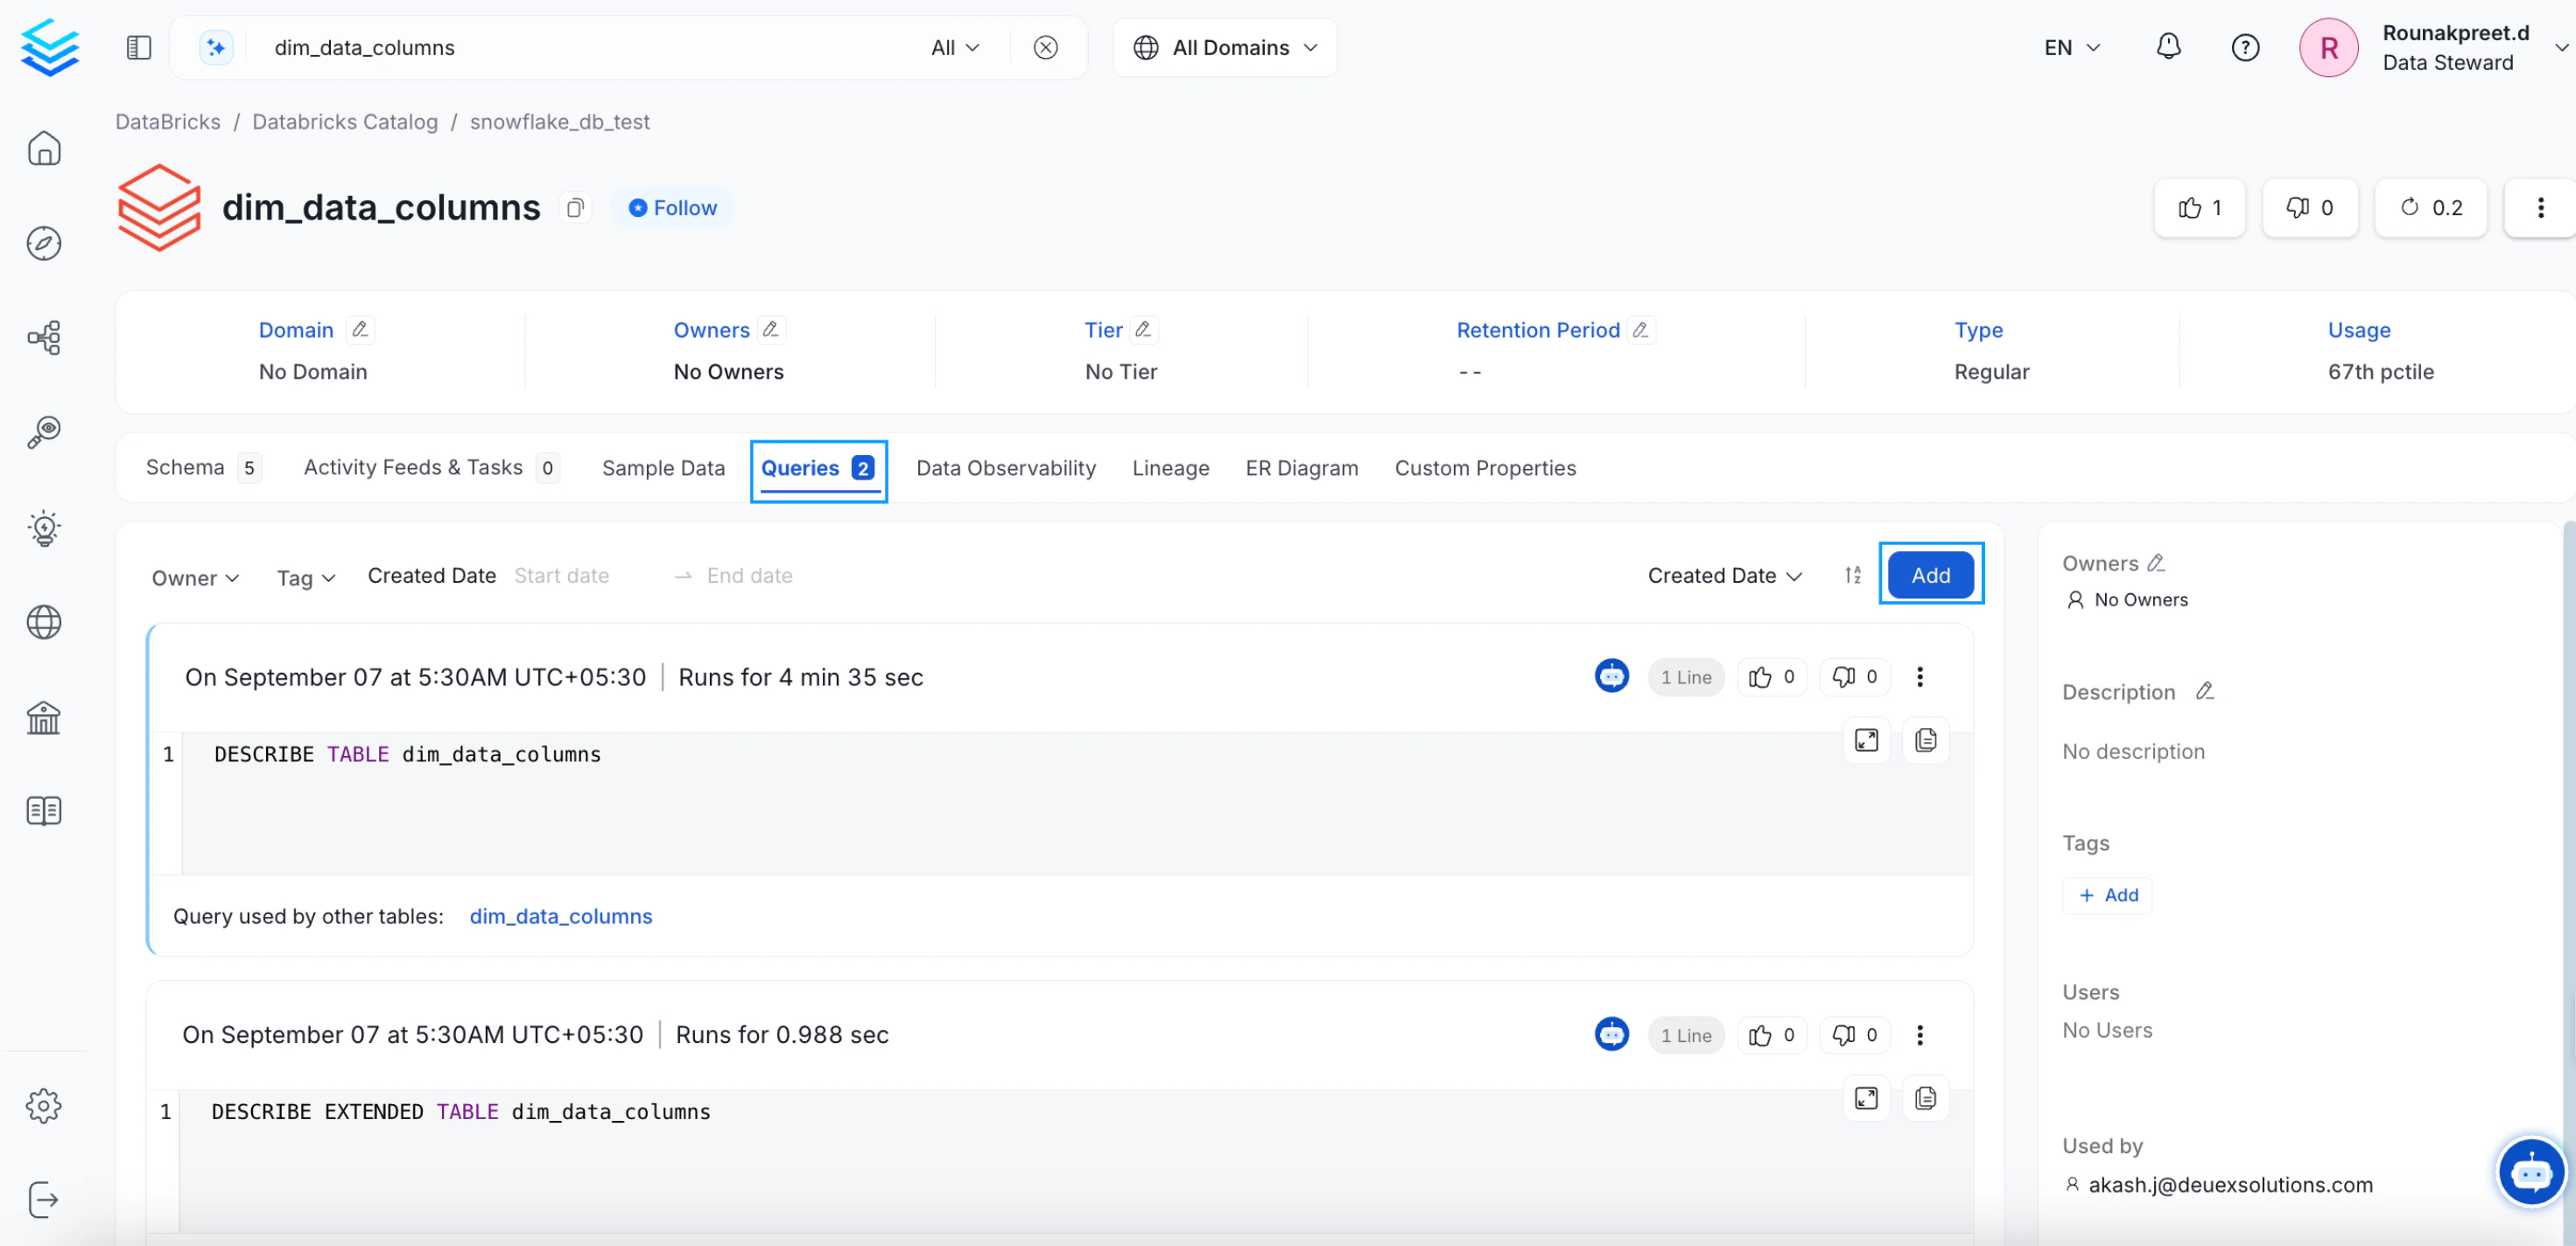The width and height of the screenshot is (2576, 1246).
Task: Like the 0.988 sec query
Action: [x=1771, y=1035]
